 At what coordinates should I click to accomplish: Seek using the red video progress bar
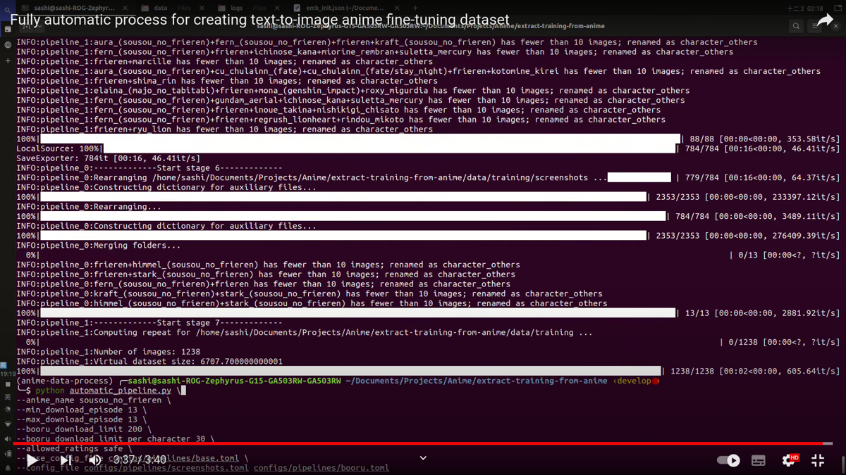423,443
